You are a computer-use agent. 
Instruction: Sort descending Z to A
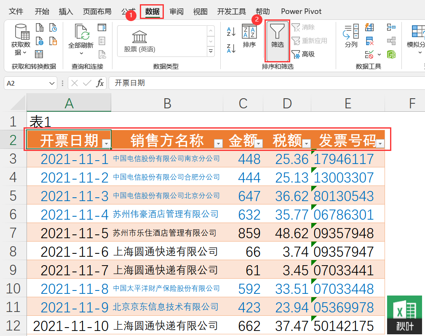point(231,48)
